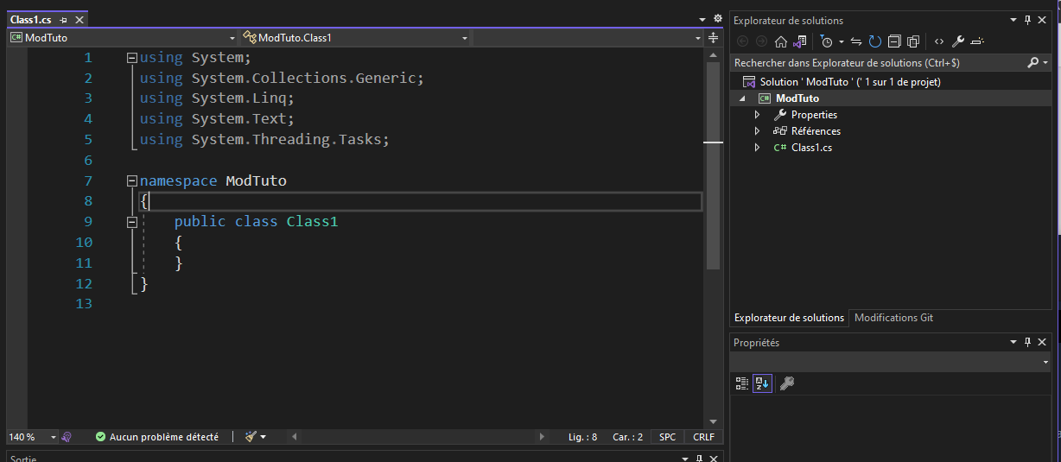The height and width of the screenshot is (462, 1061).
Task: Switch views with the Visual Studio solution icon
Action: [800, 41]
